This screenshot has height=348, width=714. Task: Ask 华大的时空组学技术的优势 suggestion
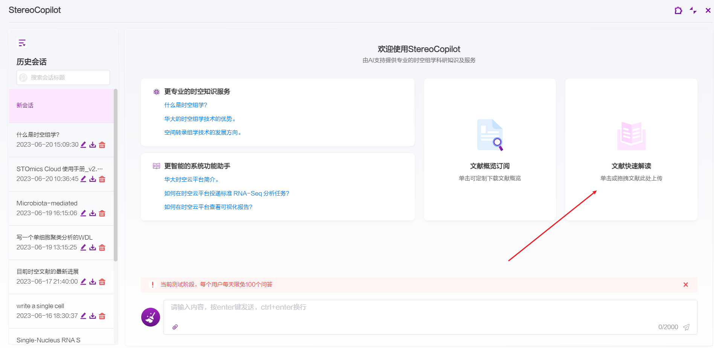click(x=201, y=119)
